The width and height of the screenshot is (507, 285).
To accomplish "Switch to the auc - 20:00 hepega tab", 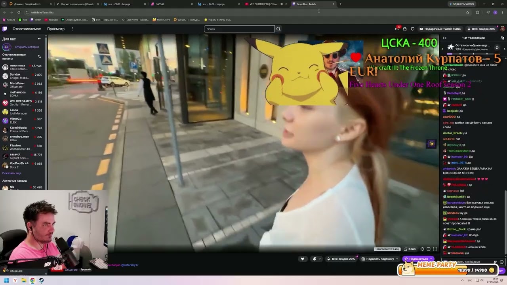I will 124,4.
